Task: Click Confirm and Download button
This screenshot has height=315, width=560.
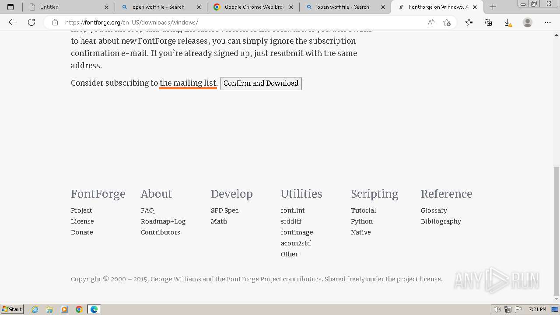Action: click(261, 83)
